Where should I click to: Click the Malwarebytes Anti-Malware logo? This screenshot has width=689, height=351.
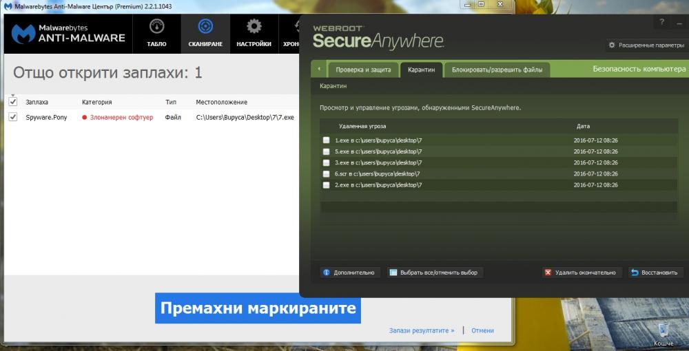click(x=68, y=34)
